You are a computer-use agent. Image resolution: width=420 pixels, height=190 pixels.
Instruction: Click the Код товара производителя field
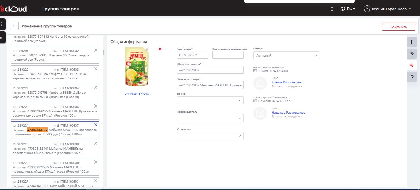[228, 55]
